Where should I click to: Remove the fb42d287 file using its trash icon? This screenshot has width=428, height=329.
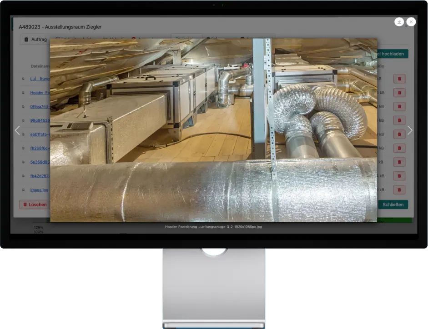[399, 176]
